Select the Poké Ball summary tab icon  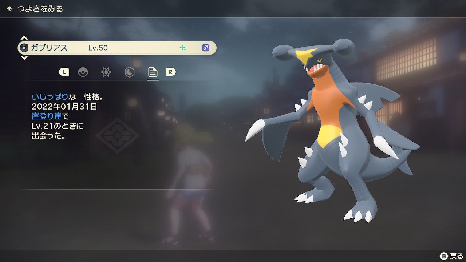tap(83, 72)
